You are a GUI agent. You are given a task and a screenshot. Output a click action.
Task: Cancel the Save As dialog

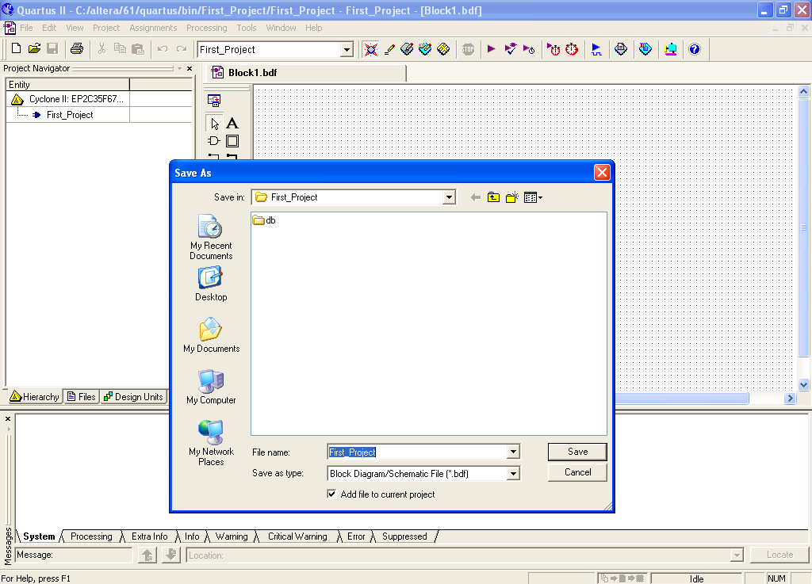[x=577, y=472]
